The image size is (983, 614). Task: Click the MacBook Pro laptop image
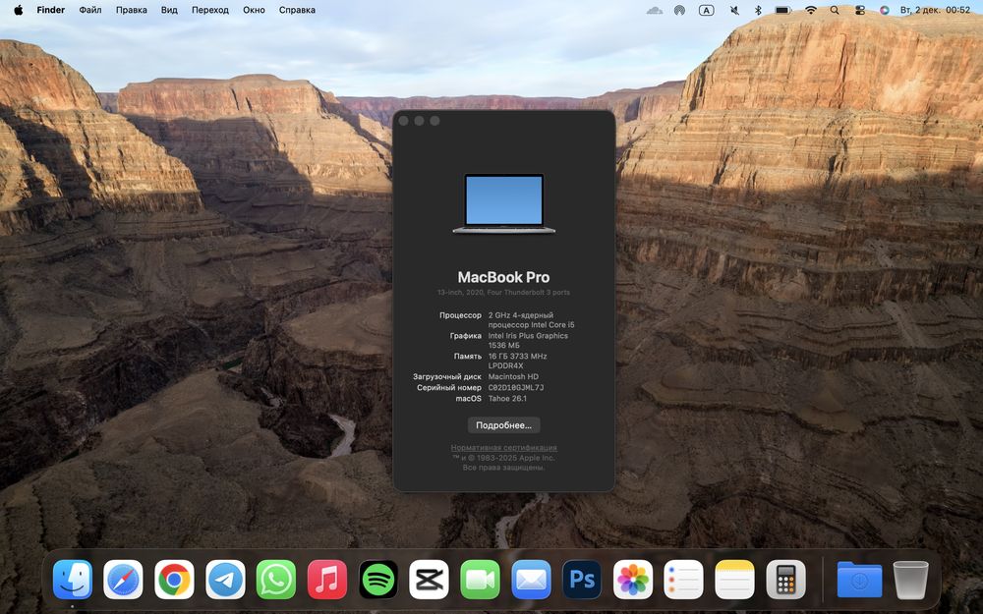coord(503,203)
